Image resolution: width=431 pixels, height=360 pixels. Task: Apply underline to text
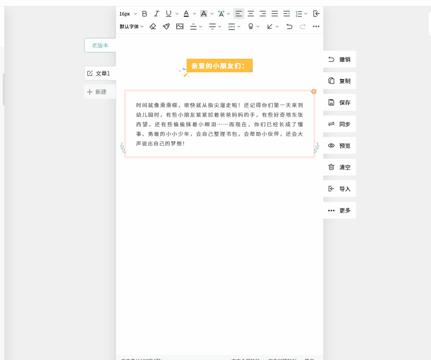[169, 14]
